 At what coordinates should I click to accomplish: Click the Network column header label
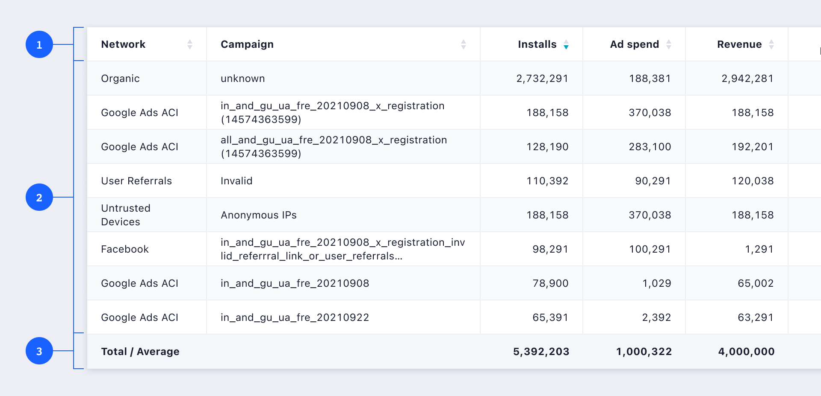coord(123,44)
